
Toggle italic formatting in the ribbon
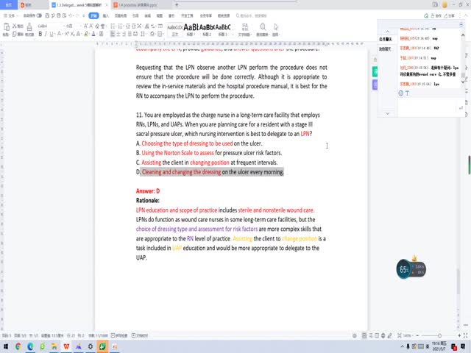click(x=45, y=33)
